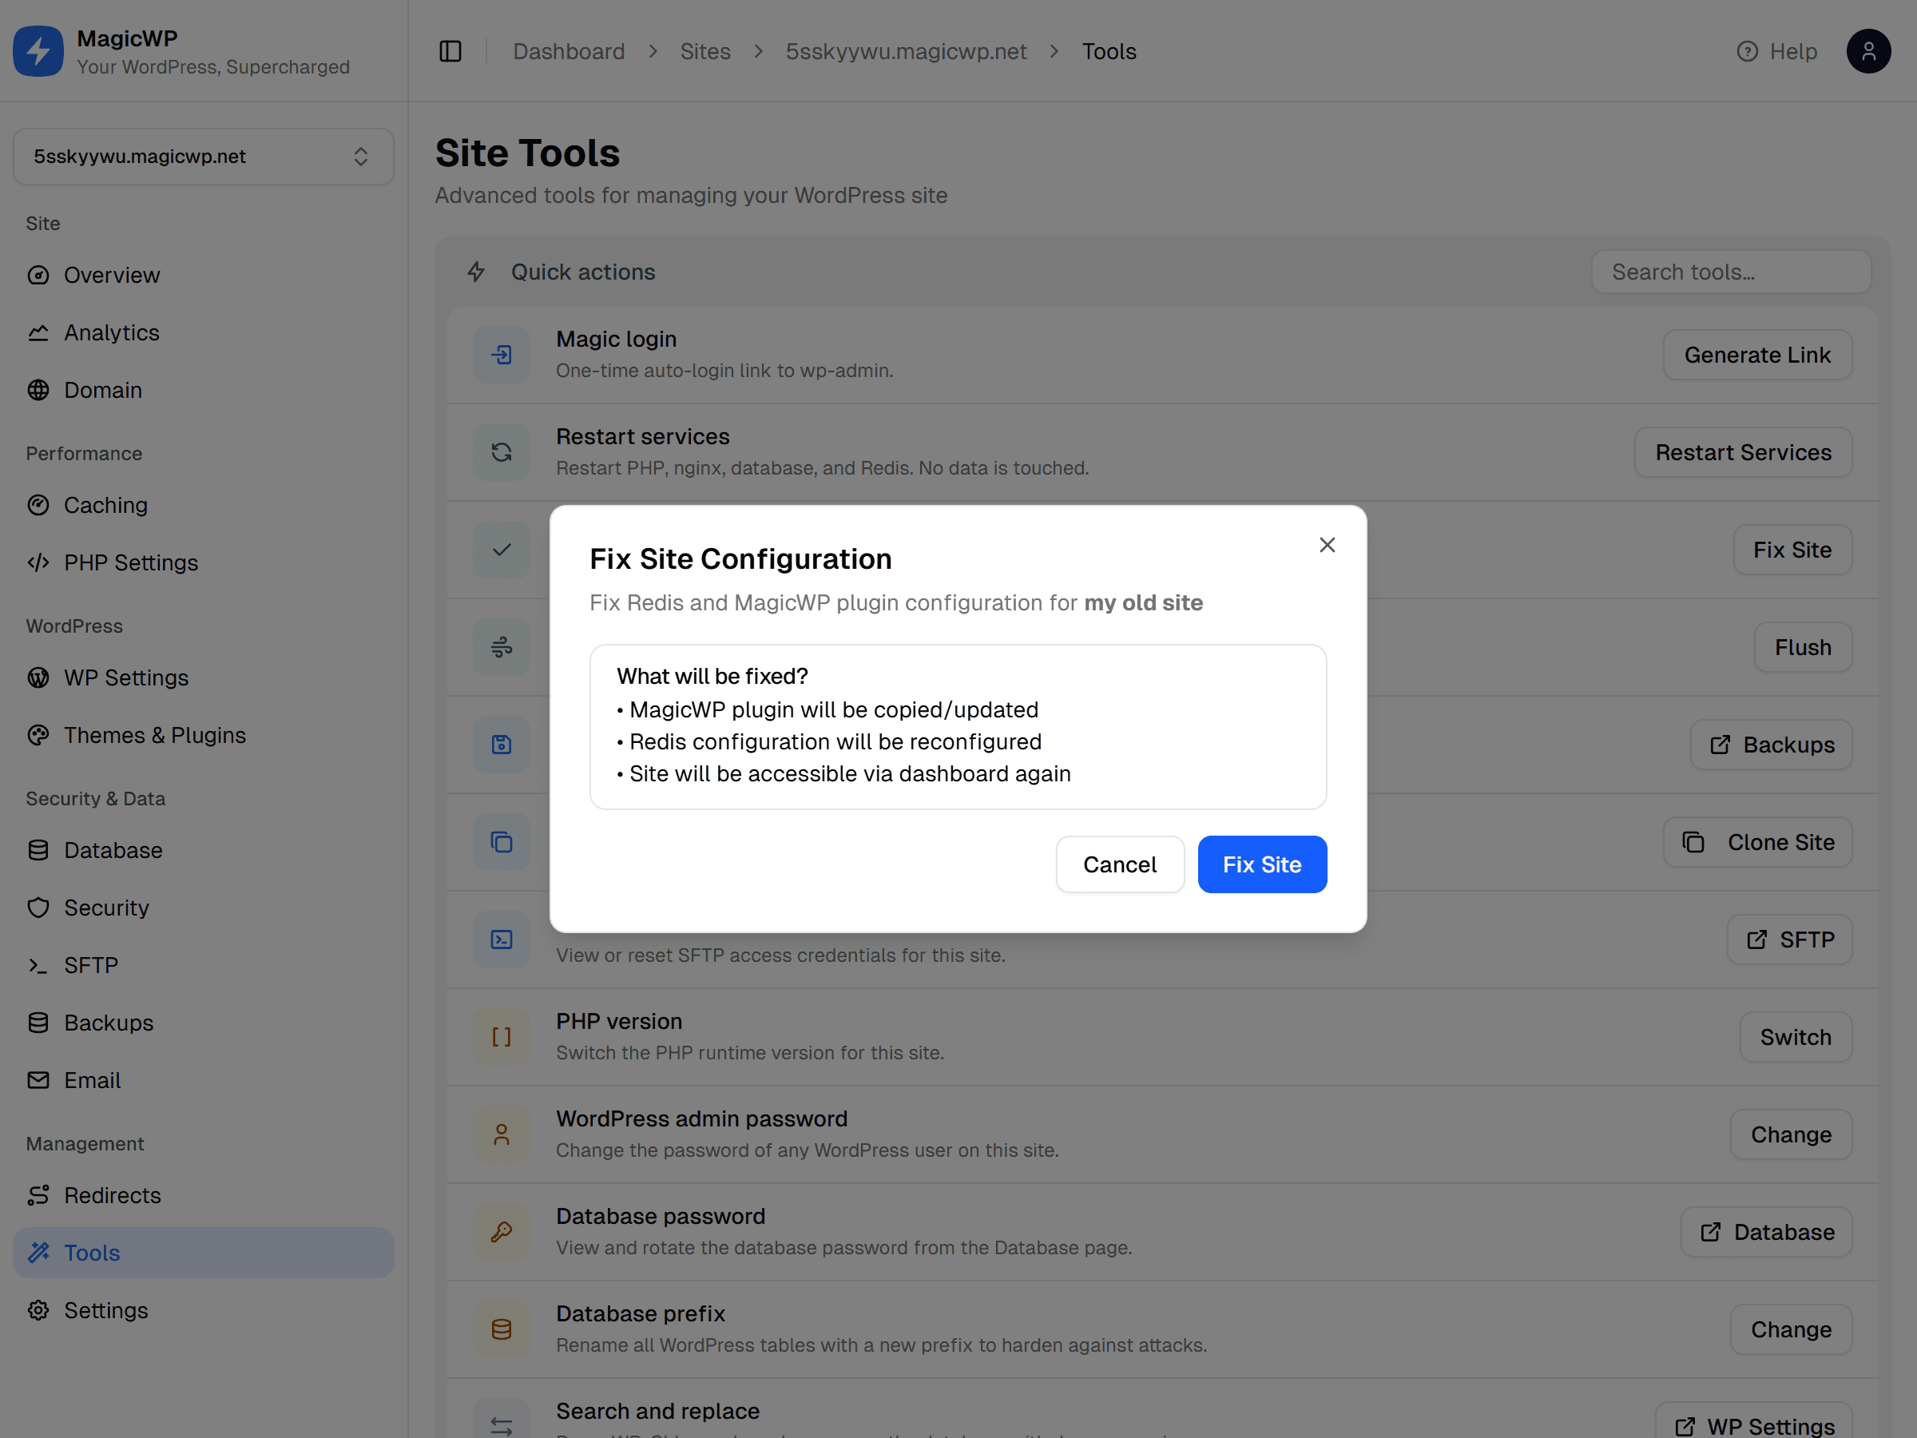This screenshot has height=1438, width=1917.
Task: Click Change for Database prefix
Action: (x=1792, y=1329)
